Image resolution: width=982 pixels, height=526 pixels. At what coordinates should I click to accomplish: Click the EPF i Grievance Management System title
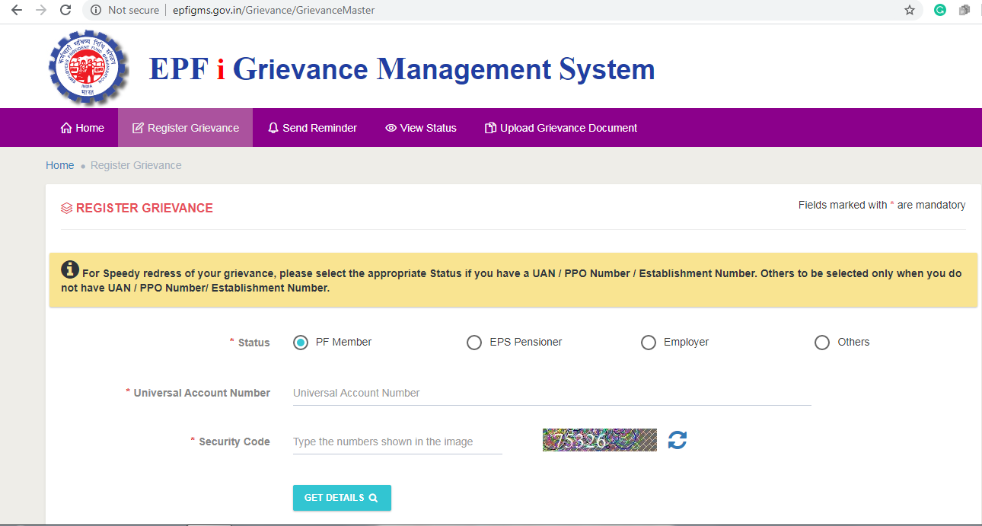tap(402, 69)
